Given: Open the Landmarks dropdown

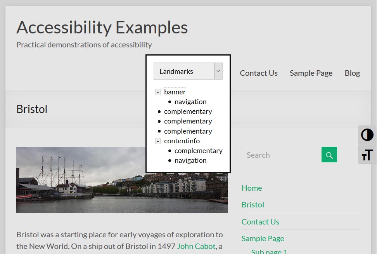Looking at the screenshot, I should (188, 71).
